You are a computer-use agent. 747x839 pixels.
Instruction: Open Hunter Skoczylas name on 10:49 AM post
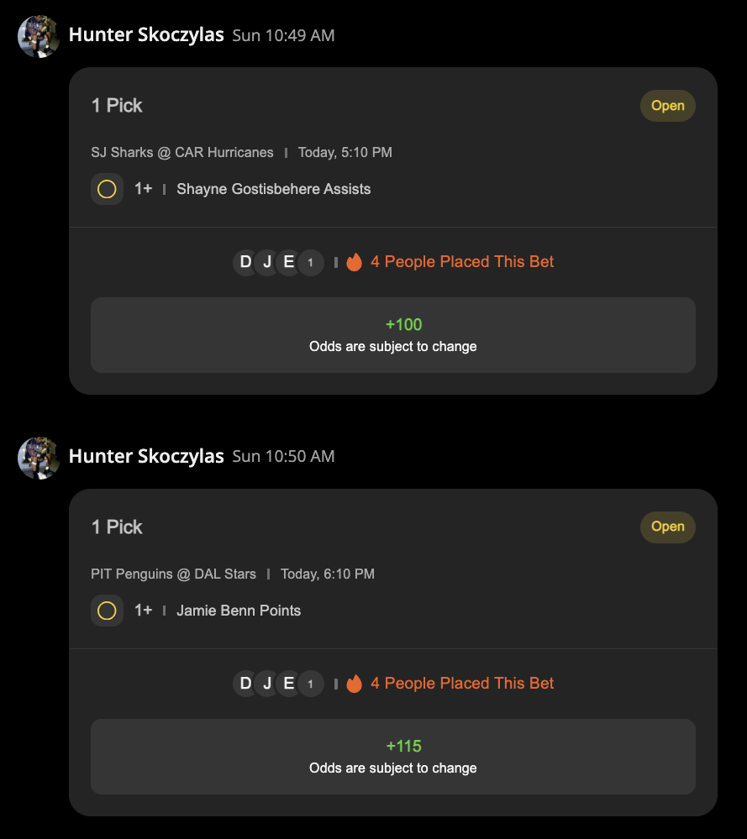(x=146, y=34)
